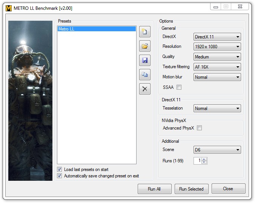The width and height of the screenshot is (255, 203).
Task: Uncheck Load last presets on start
Action: 60,169
